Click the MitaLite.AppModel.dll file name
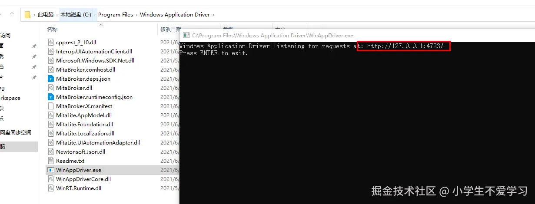The image size is (535, 204). 84,115
